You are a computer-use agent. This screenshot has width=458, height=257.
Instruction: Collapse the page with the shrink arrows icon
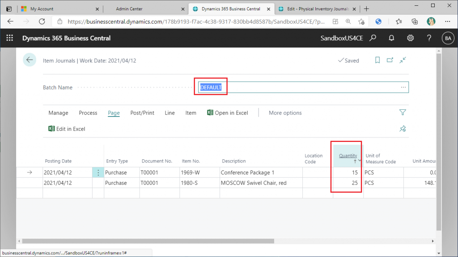point(403,60)
